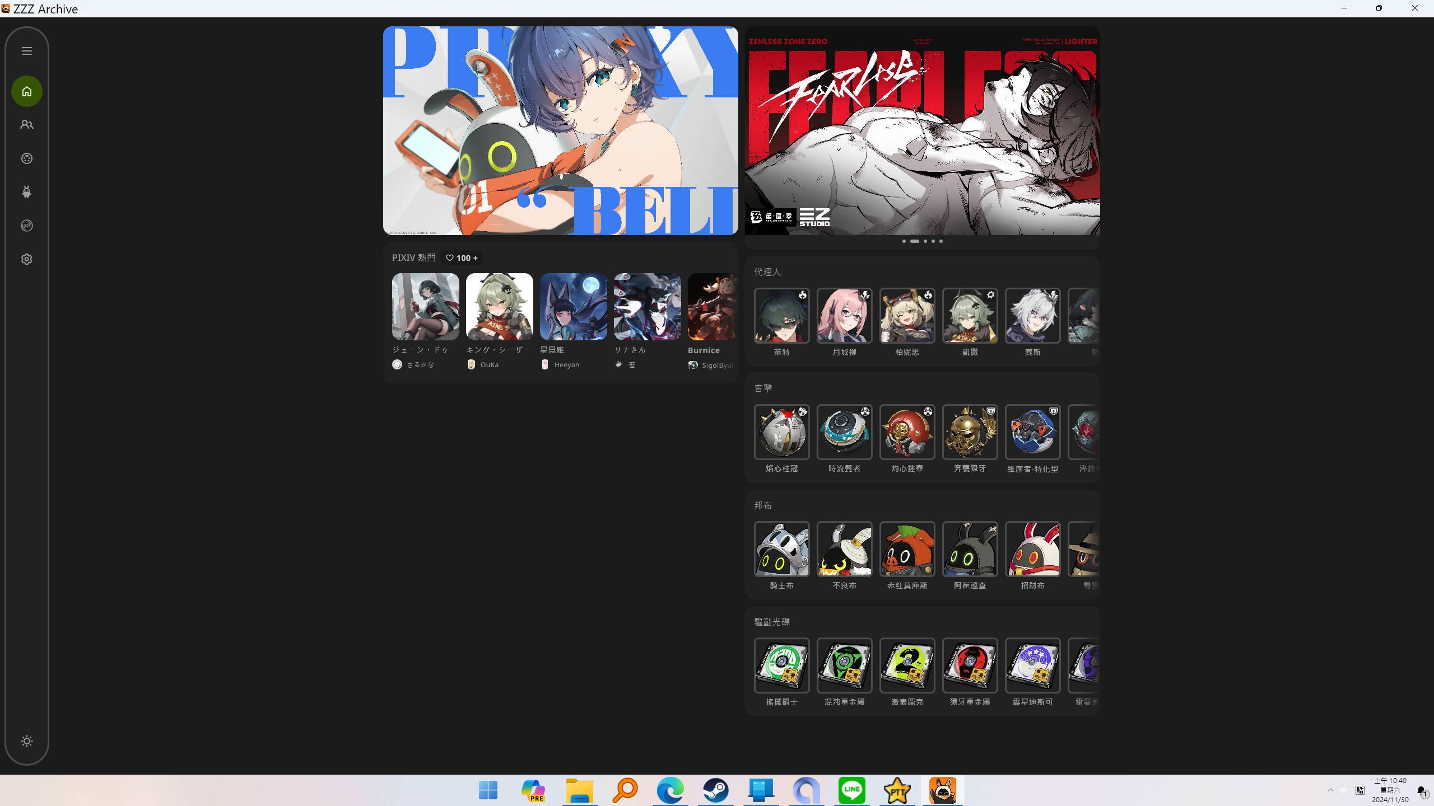Toggle light/dark theme sun icon

[27, 741]
